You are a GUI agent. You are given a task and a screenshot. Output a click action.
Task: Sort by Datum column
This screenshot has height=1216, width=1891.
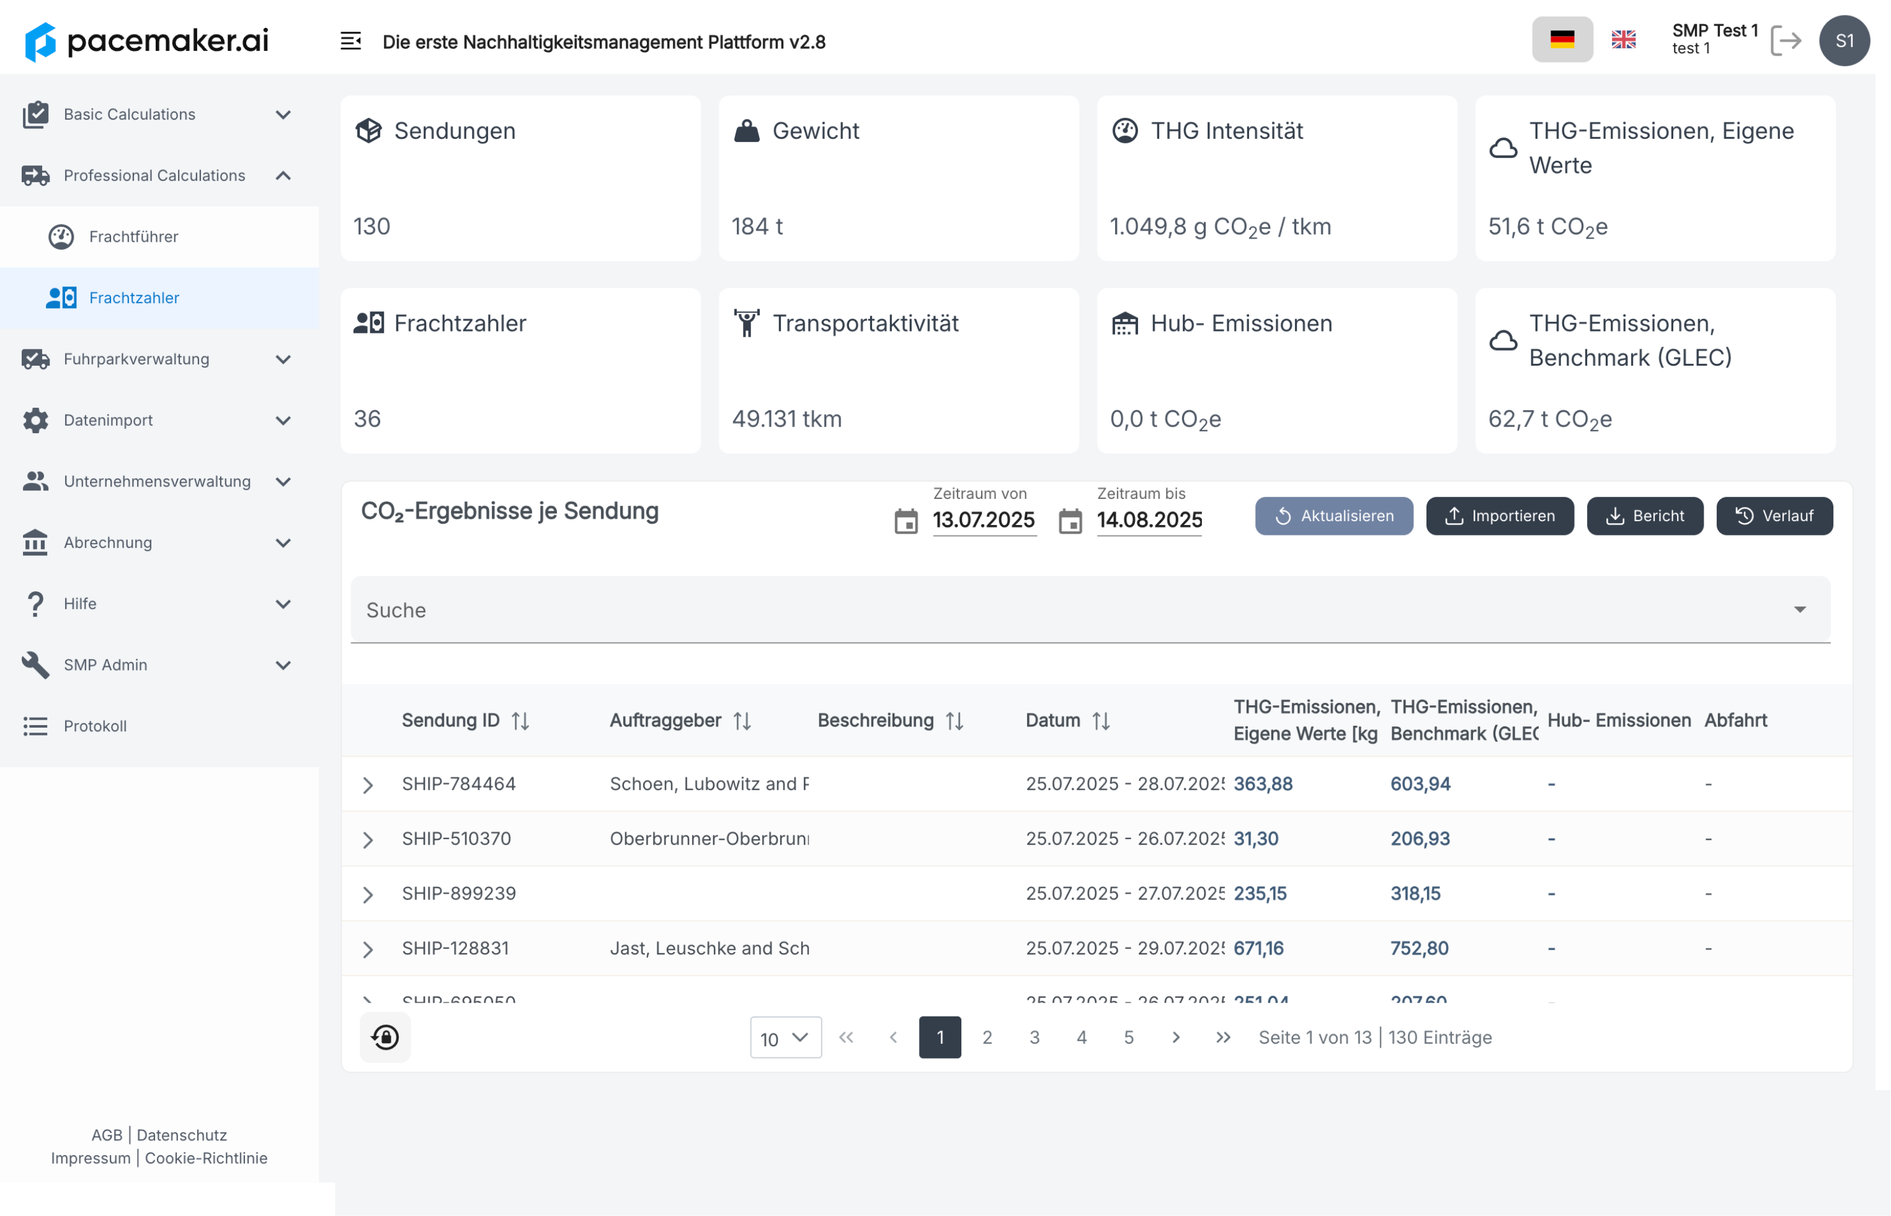[1101, 721]
